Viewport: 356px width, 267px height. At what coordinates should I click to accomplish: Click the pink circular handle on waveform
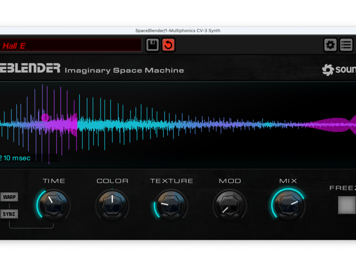[45, 118]
